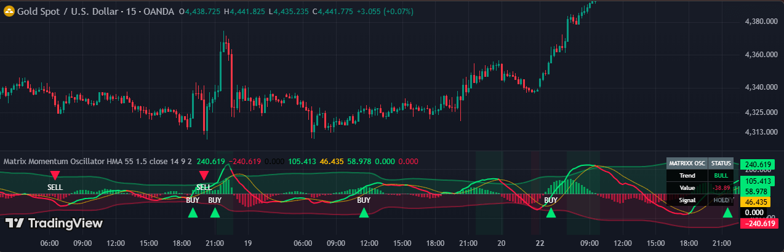Click the STATUS table header
Image resolution: width=784 pixels, height=252 pixels.
(x=721, y=163)
